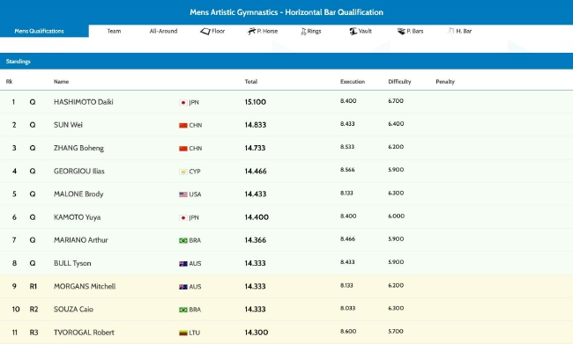Click the rings apparatus icon
The image size is (573, 344).
point(303,32)
